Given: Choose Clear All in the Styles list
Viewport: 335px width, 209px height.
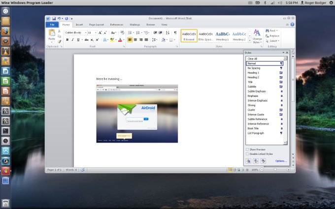Looking at the screenshot, I should [253, 59].
